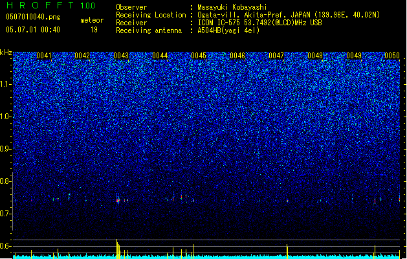The width and height of the screenshot is (407, 259).
Task: Click the 0041 time marker
Action: tap(44, 56)
